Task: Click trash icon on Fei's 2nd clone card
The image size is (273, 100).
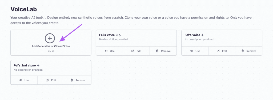Action: (x=72, y=80)
